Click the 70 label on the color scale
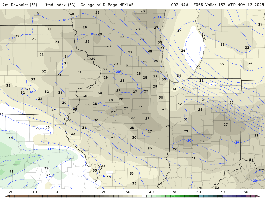 pyautogui.click(x=222, y=192)
